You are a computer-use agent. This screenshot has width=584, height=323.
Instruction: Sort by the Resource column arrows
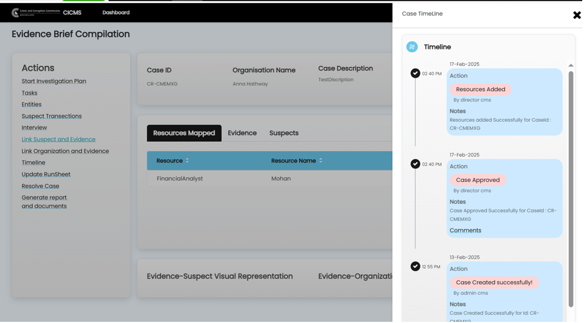point(188,161)
